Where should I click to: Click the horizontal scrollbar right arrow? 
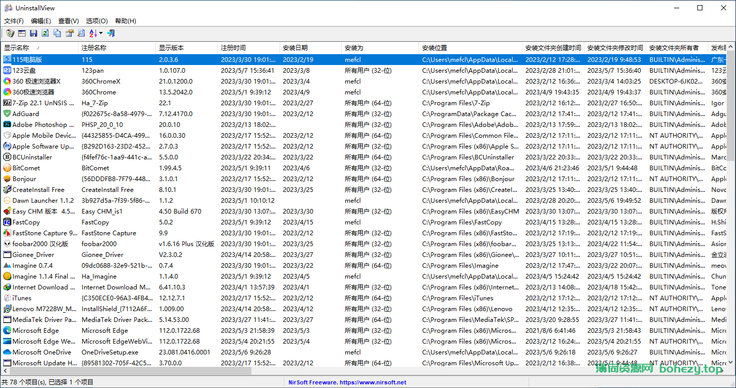[x=723, y=371]
